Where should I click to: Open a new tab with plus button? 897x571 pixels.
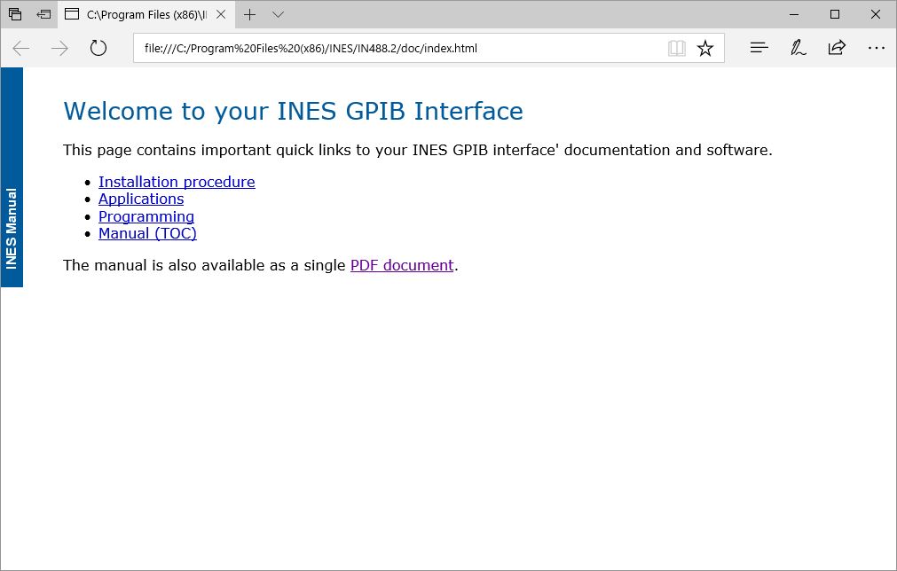coord(250,14)
